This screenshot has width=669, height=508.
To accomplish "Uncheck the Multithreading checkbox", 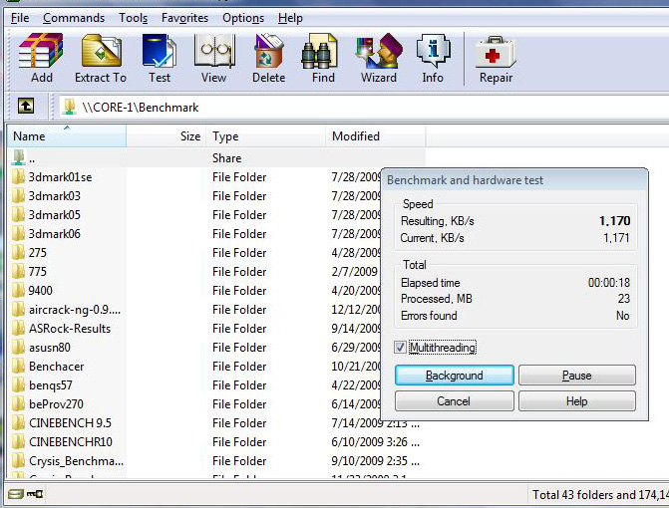I will point(400,348).
